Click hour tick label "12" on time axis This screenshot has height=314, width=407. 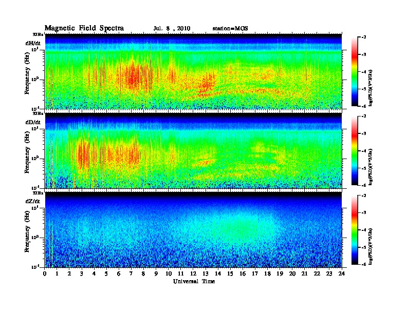193,273
